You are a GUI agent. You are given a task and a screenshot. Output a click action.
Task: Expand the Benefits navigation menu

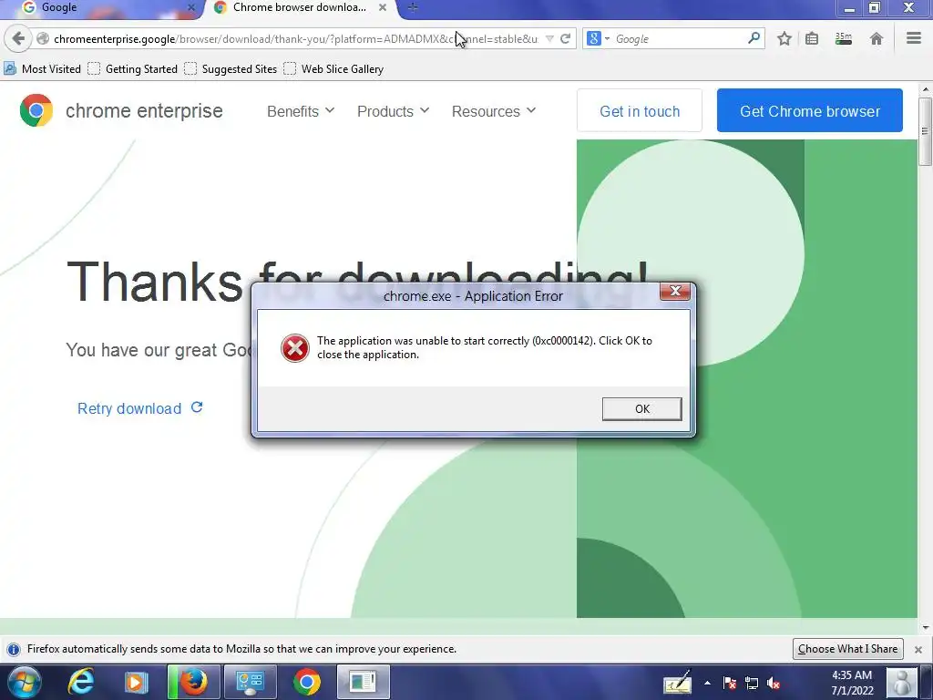[301, 111]
